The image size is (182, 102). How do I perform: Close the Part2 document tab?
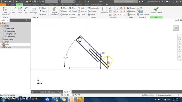click(x=69, y=92)
